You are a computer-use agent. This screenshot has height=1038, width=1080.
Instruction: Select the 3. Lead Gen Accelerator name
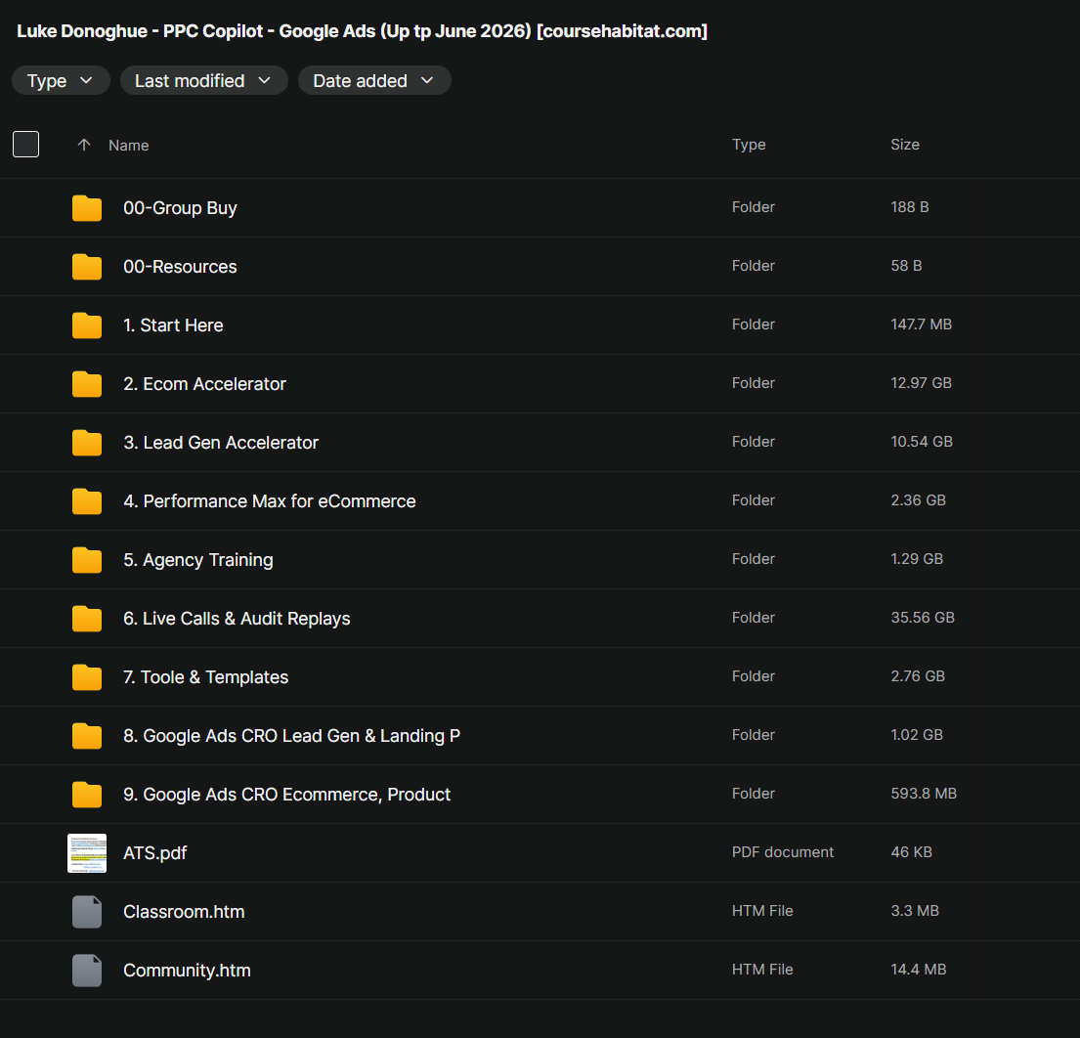[x=221, y=442]
